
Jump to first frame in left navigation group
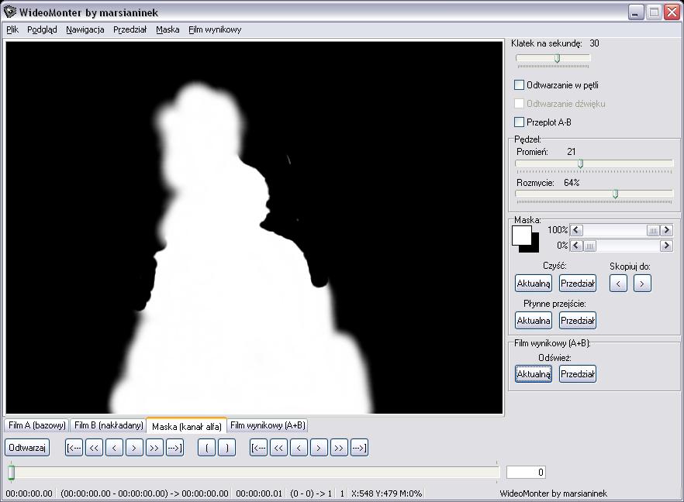[74, 448]
